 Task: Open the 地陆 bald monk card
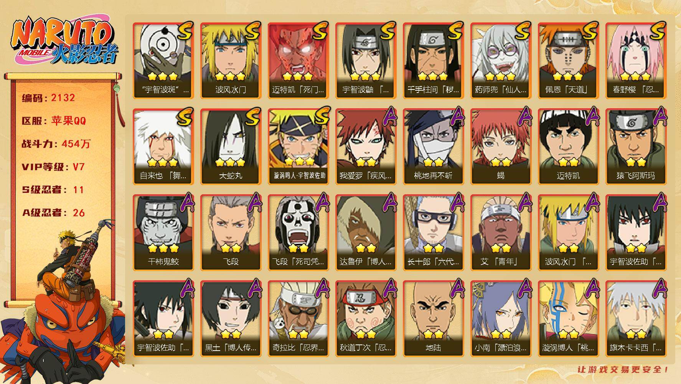(433, 319)
